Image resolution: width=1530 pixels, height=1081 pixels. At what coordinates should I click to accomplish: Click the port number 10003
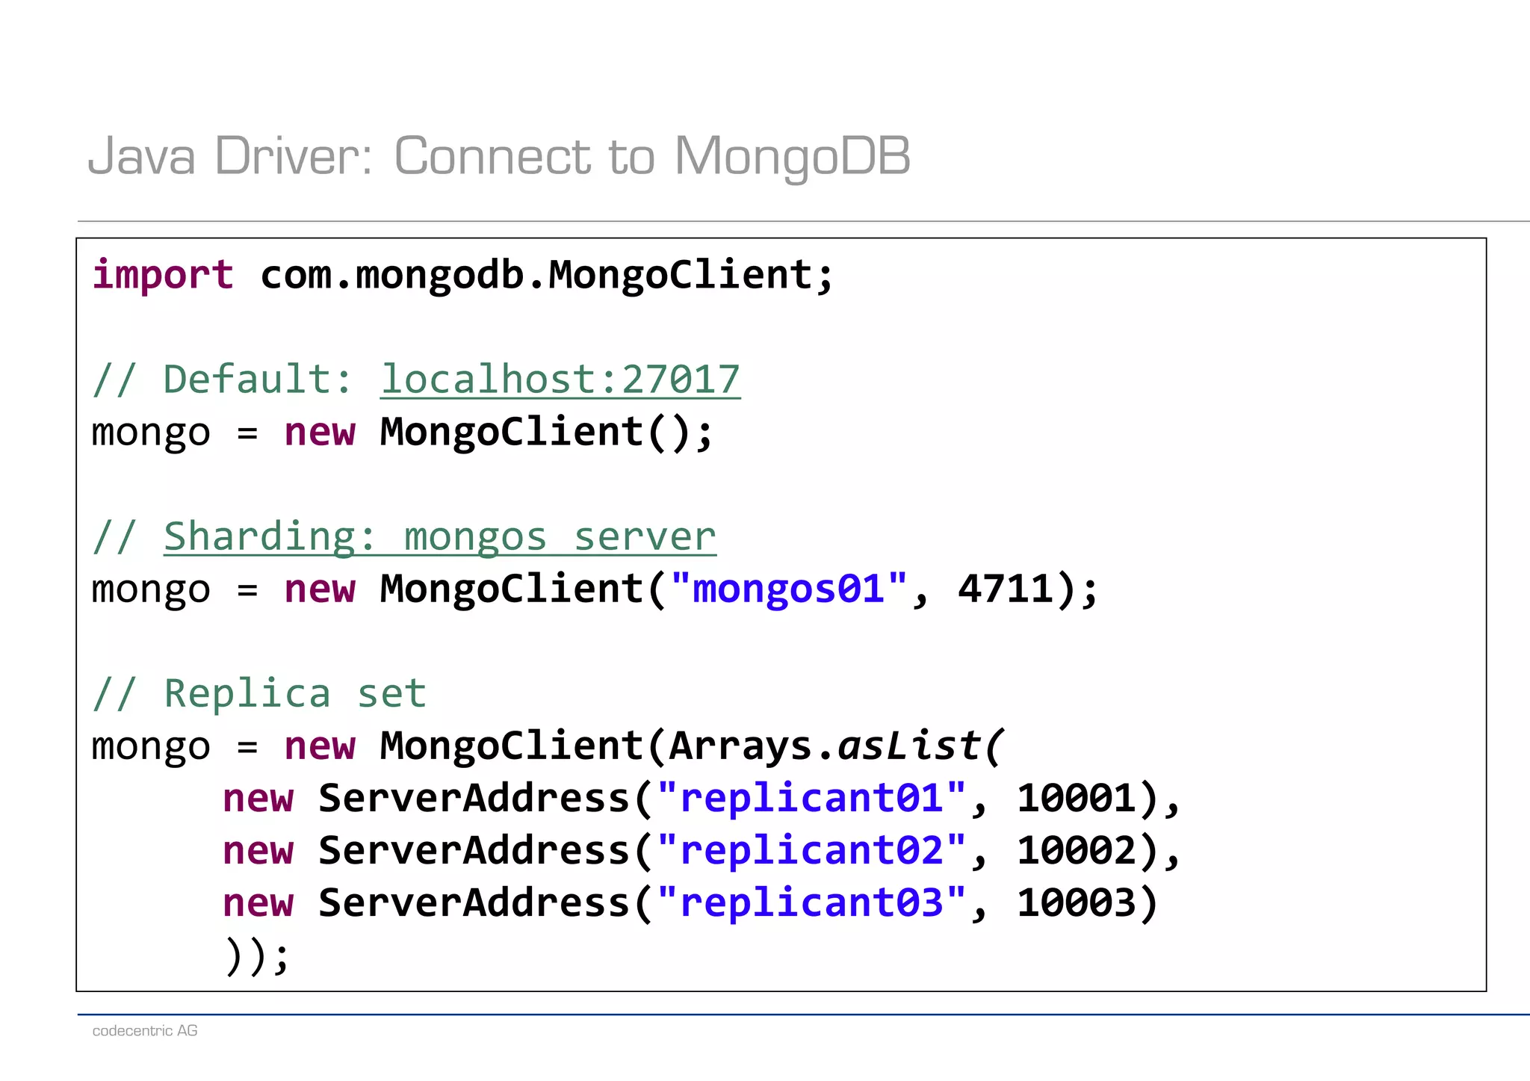tap(1077, 902)
